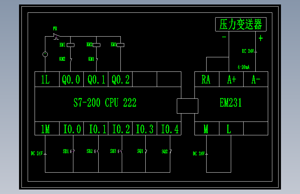
Task: Click the KM3 coil label
Action: (x=113, y=45)
